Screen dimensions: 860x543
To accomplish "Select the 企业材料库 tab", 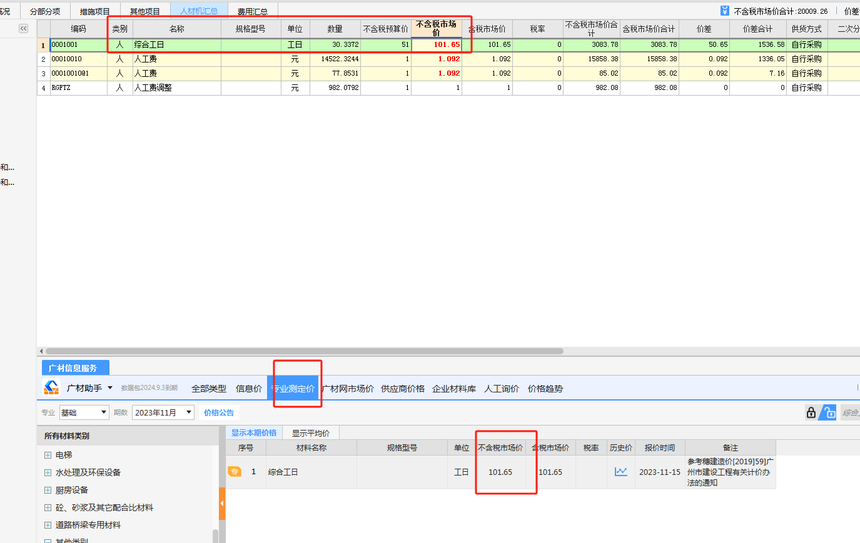I will pos(454,389).
